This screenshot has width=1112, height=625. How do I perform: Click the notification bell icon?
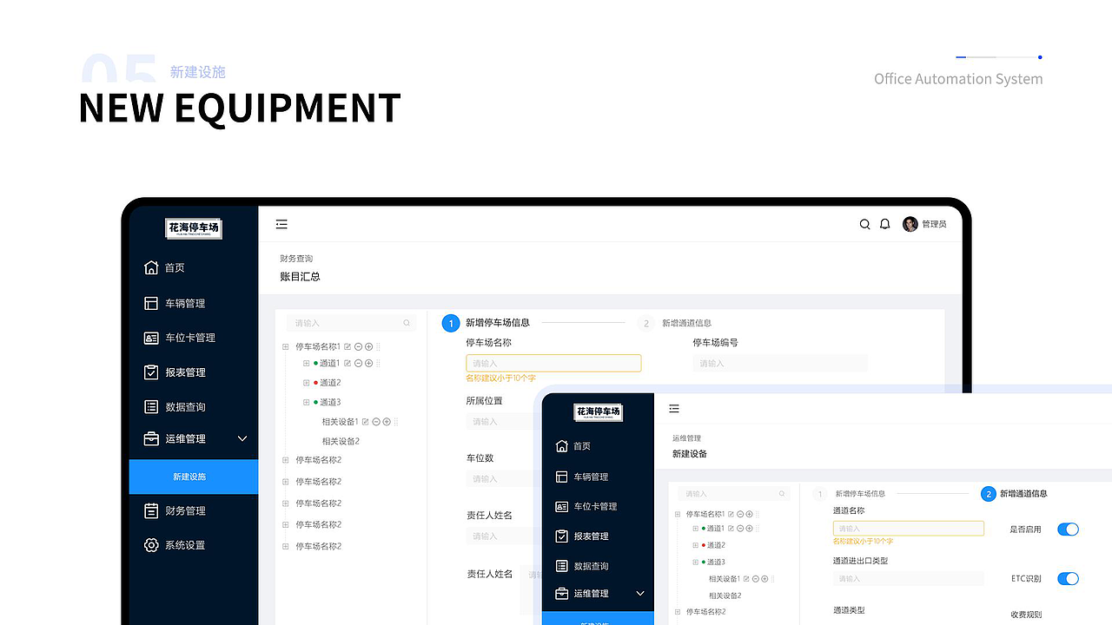(x=884, y=224)
